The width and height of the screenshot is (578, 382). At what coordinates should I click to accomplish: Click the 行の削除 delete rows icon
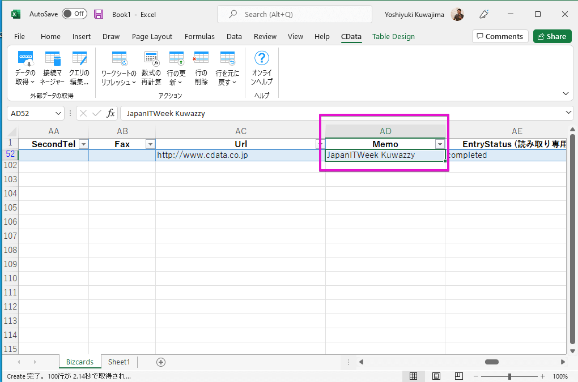click(x=201, y=59)
